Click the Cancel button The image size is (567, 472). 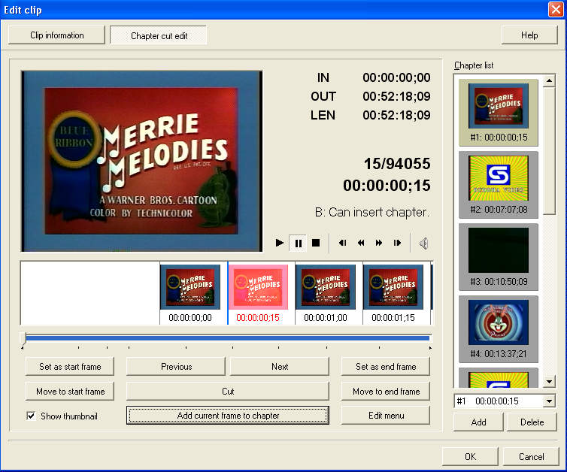tap(531, 456)
